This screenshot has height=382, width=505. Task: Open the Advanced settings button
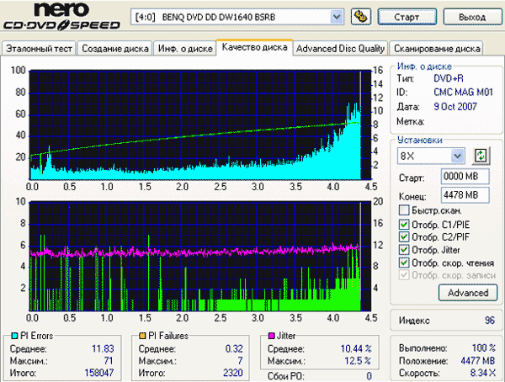point(468,293)
